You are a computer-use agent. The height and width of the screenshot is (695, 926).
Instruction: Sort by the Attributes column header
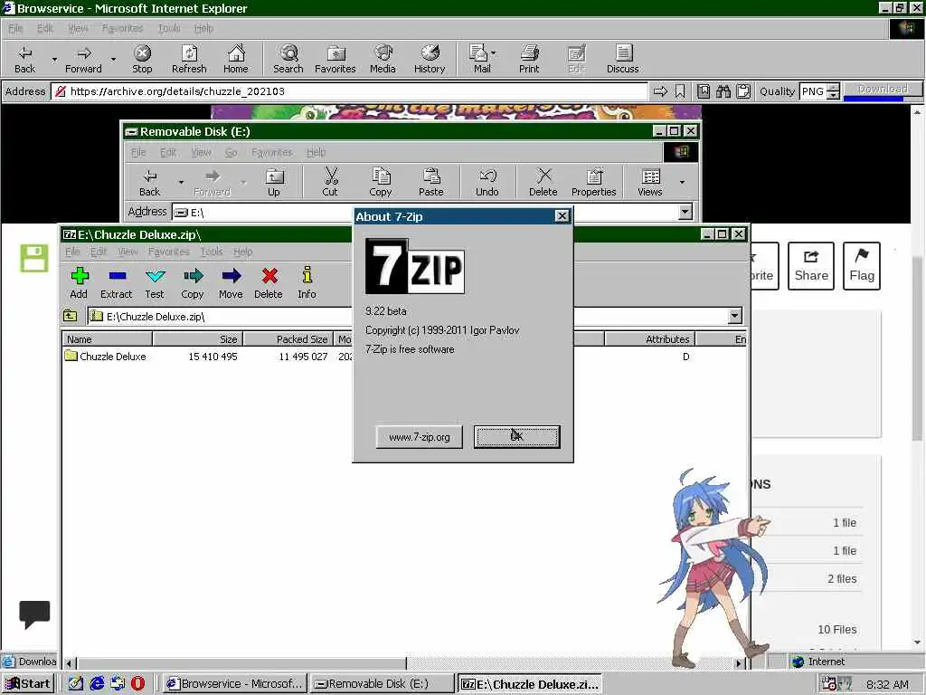click(649, 339)
